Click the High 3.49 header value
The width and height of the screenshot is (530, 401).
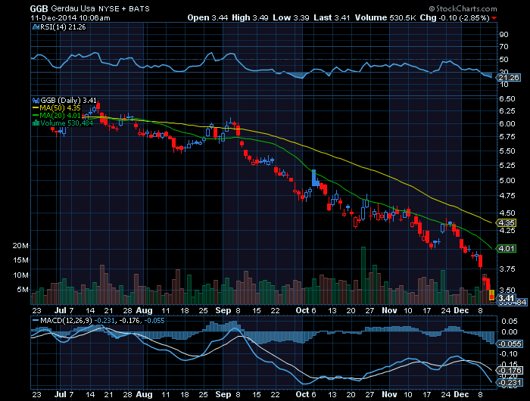pyautogui.click(x=250, y=18)
